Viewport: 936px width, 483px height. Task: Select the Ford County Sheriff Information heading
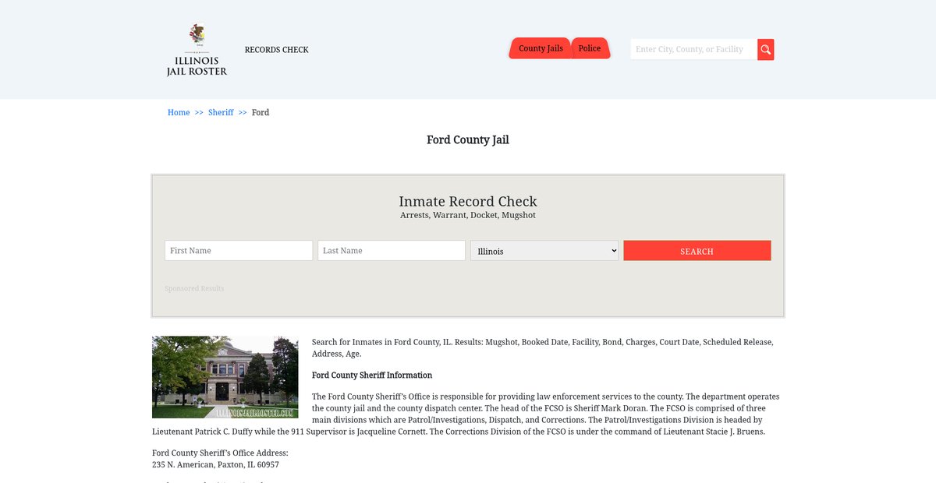tap(372, 375)
